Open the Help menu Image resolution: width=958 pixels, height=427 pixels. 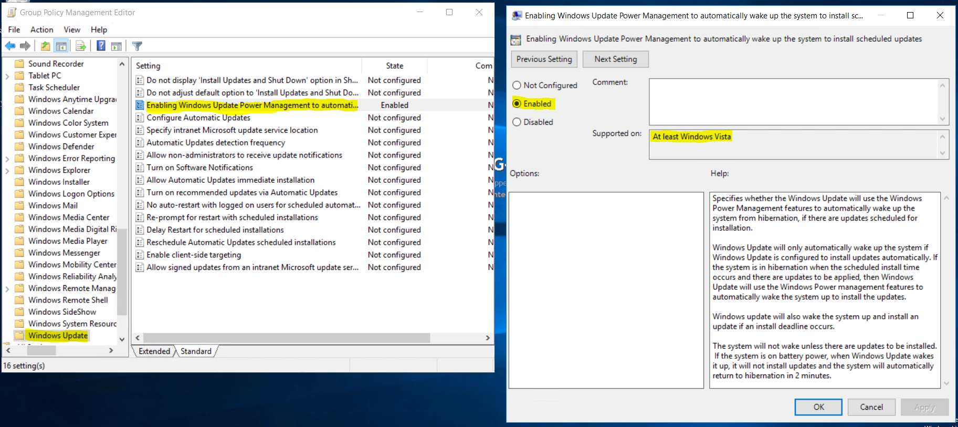click(x=99, y=29)
